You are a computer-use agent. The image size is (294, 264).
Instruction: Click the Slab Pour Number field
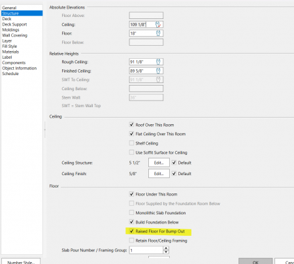pos(146,250)
